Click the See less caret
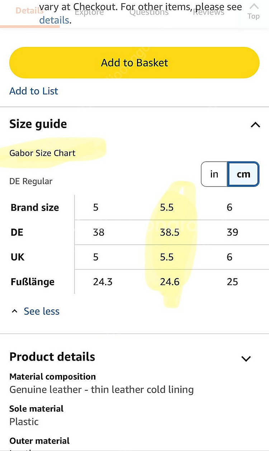The image size is (269, 451). [x=14, y=311]
